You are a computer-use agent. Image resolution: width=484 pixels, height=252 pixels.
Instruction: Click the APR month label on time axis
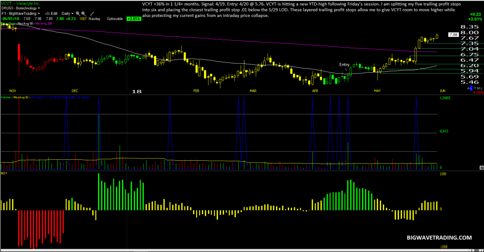pyautogui.click(x=315, y=91)
